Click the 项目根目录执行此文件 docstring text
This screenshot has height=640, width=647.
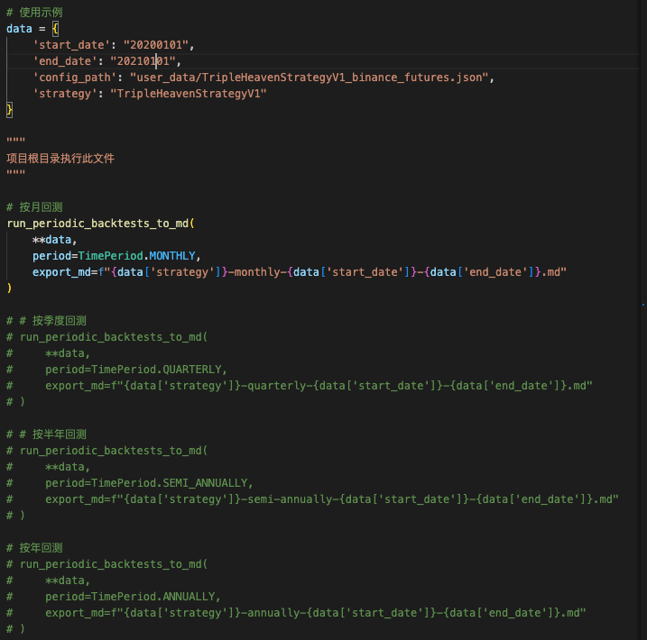pyautogui.click(x=60, y=159)
